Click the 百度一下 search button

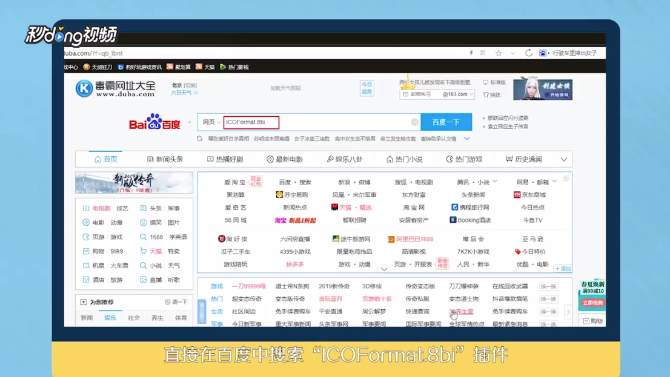(x=446, y=122)
